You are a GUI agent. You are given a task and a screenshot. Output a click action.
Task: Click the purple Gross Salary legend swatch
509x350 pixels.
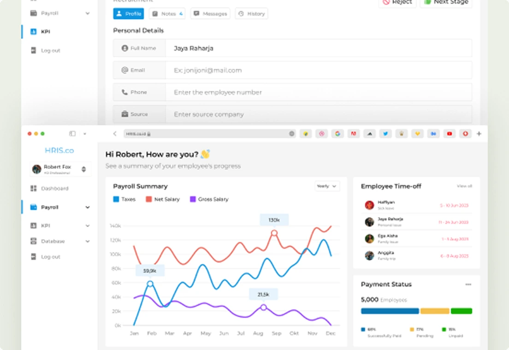coord(193,199)
